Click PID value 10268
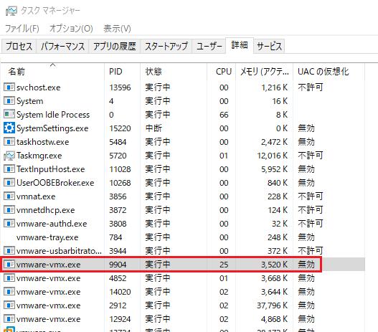The image size is (378, 332). tap(120, 183)
